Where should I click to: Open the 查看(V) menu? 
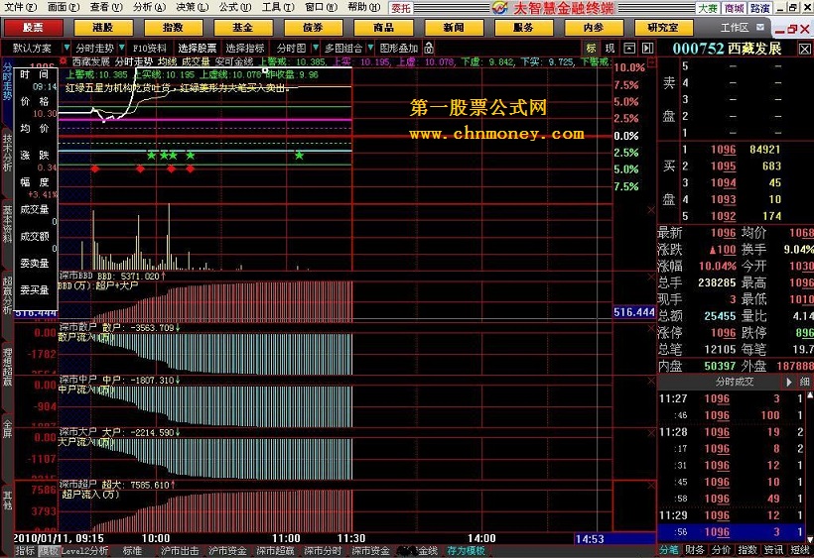[x=106, y=7]
